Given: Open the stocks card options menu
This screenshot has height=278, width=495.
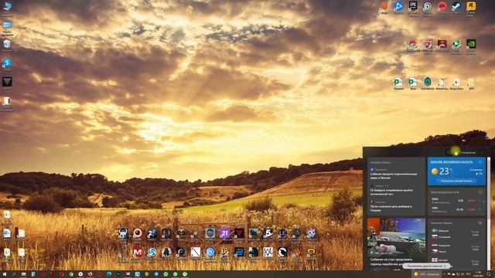Looking at the screenshot, I should (x=480, y=192).
